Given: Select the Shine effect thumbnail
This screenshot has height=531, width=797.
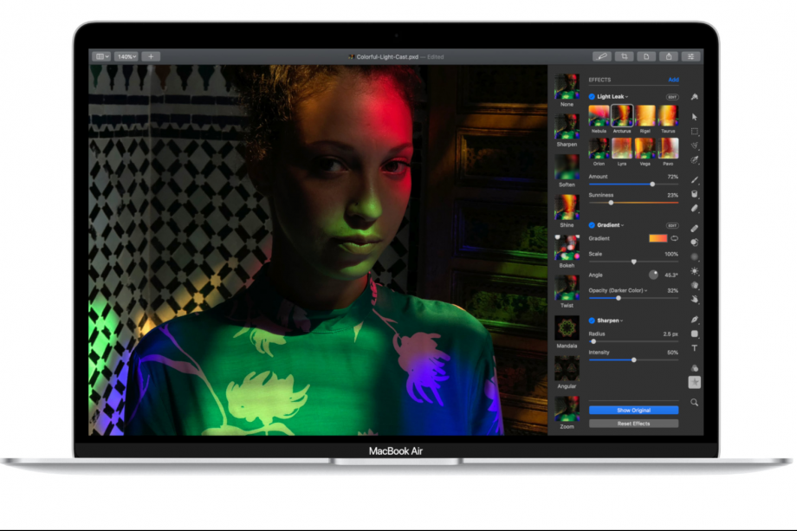Looking at the screenshot, I should 567,207.
